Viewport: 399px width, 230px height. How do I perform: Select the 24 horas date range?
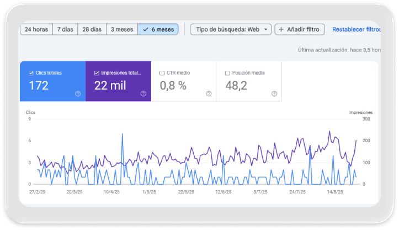pos(36,29)
